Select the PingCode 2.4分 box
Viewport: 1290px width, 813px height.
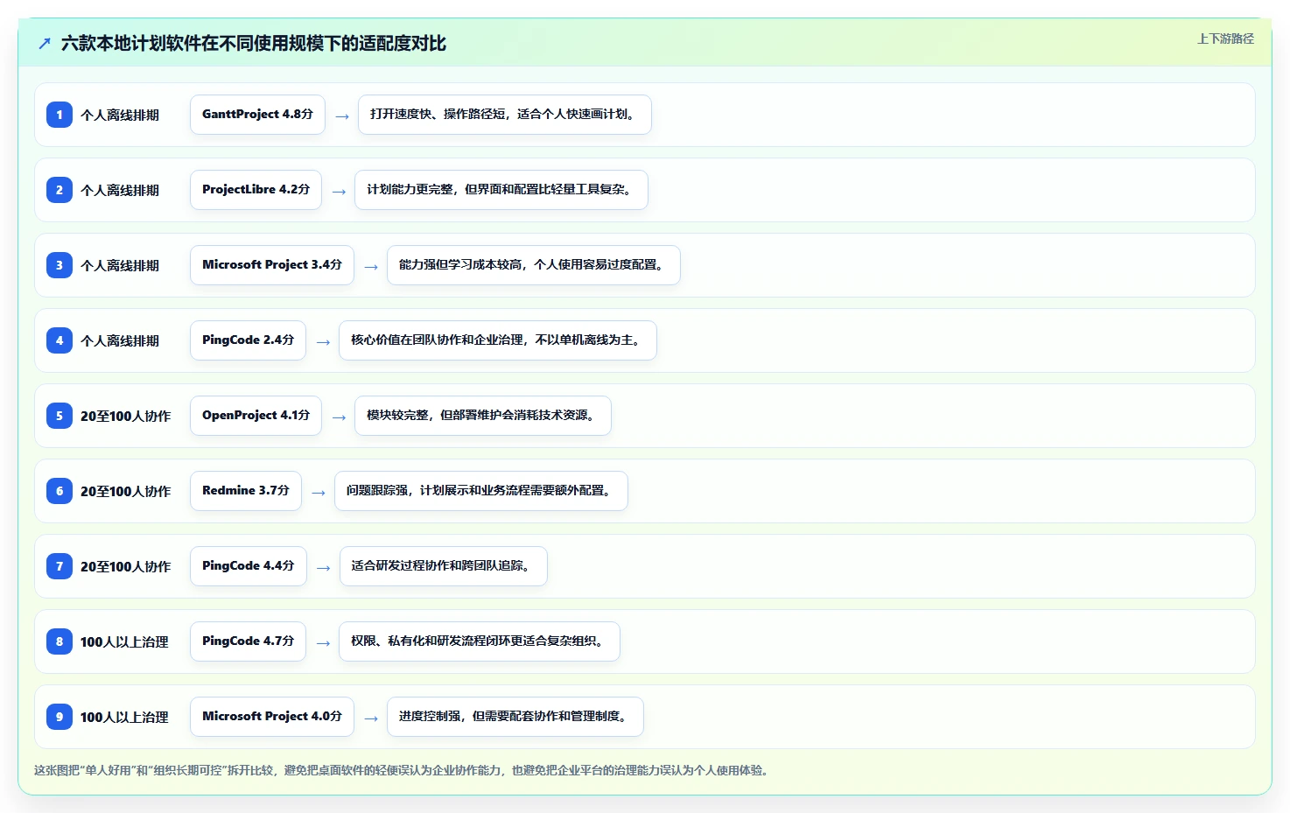[248, 340]
